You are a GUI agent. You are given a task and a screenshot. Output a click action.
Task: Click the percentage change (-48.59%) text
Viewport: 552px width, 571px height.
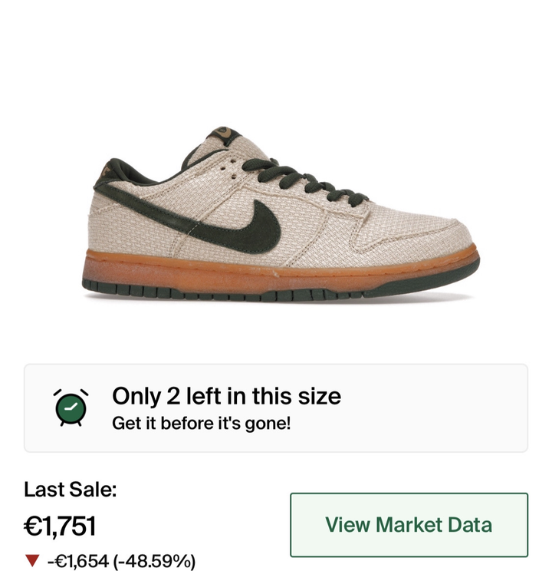click(154, 561)
